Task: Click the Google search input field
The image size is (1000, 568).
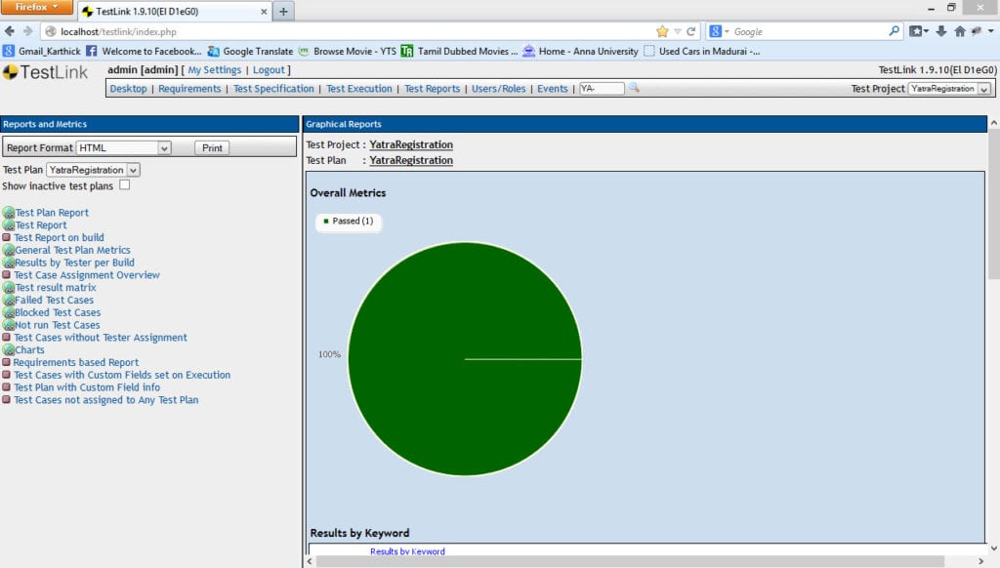Action: [806, 31]
